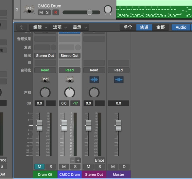This screenshot has height=179, width=192.
Task: Toggle the Dim button on Master strip
Action: pos(124,167)
